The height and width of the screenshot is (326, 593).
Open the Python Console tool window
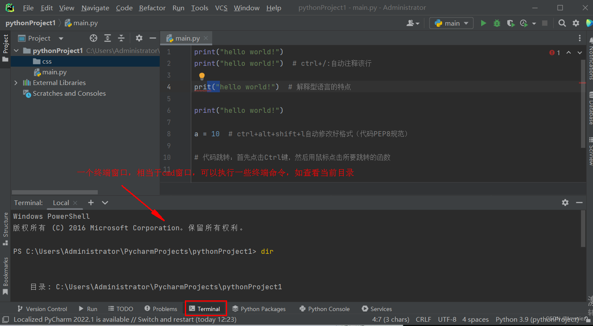pyautogui.click(x=324, y=308)
